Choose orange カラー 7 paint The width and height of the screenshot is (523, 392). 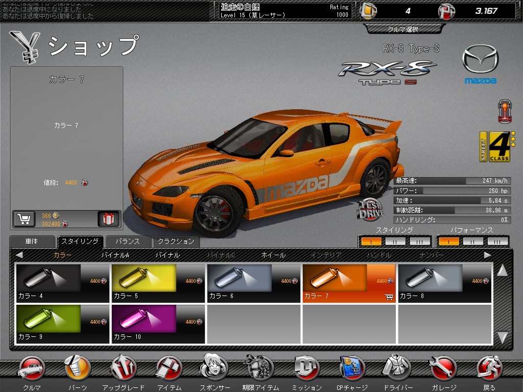click(349, 283)
